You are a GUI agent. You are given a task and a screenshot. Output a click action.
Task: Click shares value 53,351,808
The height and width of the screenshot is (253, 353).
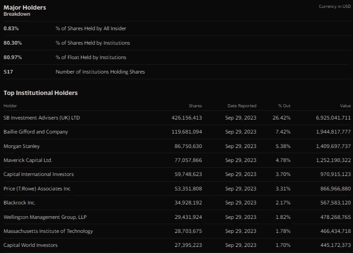point(188,189)
